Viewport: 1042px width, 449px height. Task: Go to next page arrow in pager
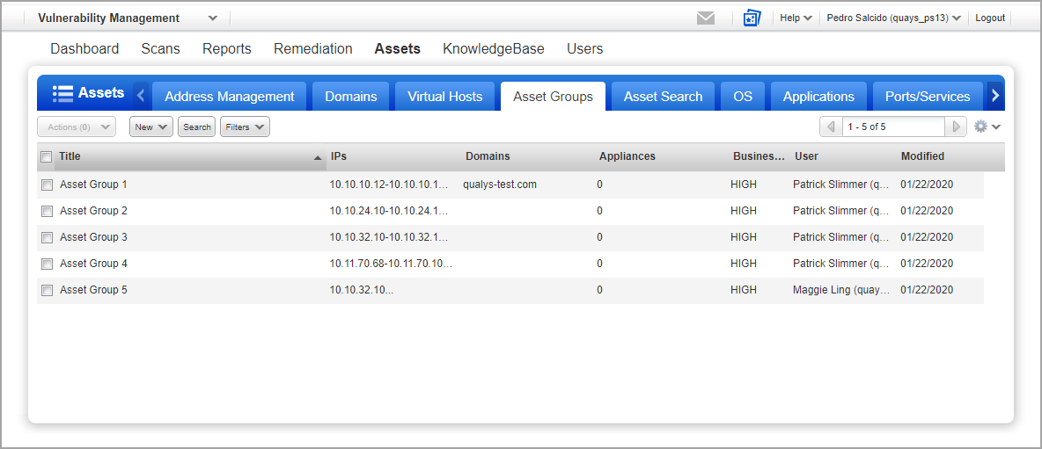pyautogui.click(x=956, y=127)
